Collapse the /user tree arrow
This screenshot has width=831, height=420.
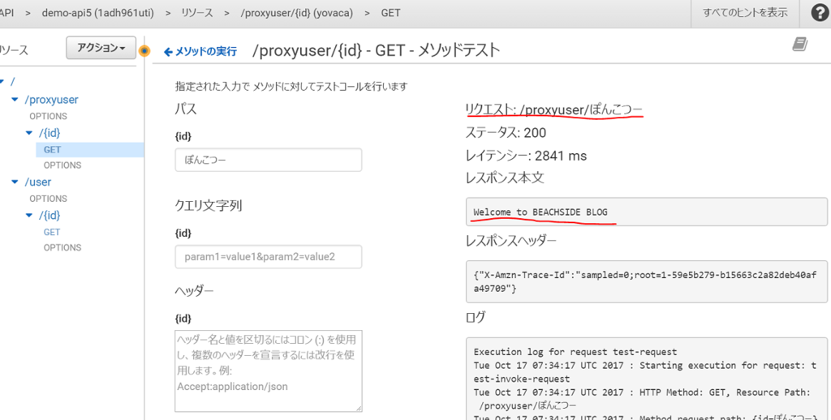[x=15, y=182]
